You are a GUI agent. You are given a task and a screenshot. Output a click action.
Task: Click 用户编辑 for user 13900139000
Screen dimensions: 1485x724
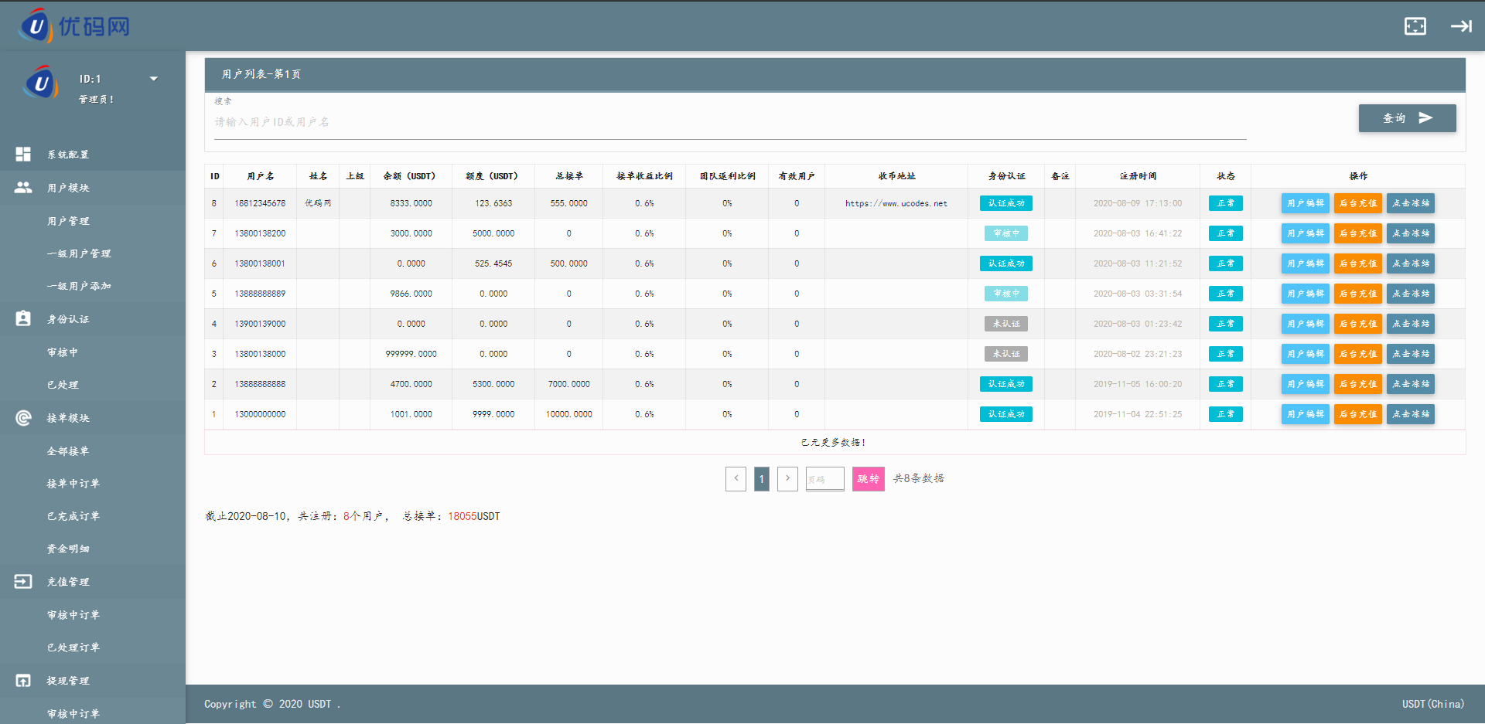tap(1305, 324)
